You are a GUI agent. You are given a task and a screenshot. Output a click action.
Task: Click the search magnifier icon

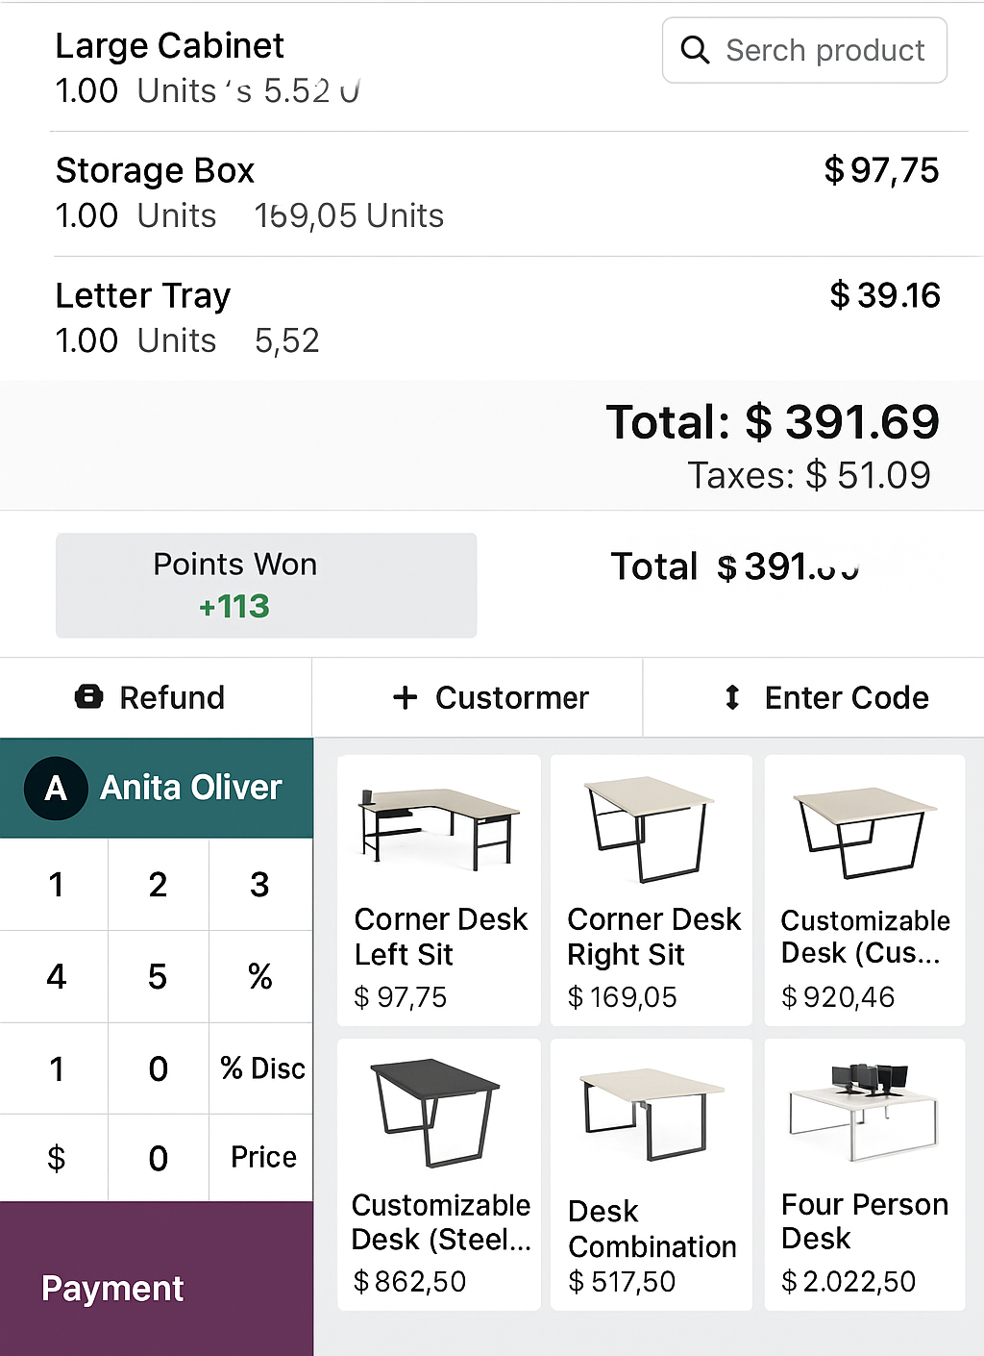click(x=695, y=50)
